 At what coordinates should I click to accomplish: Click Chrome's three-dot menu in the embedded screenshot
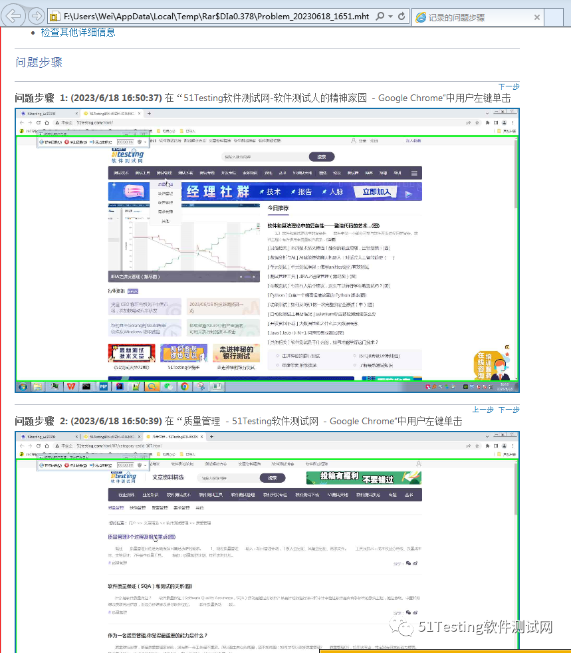tap(513, 122)
